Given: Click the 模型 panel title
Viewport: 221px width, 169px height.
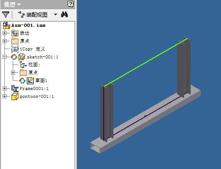Looking at the screenshot, I should click(x=10, y=4).
